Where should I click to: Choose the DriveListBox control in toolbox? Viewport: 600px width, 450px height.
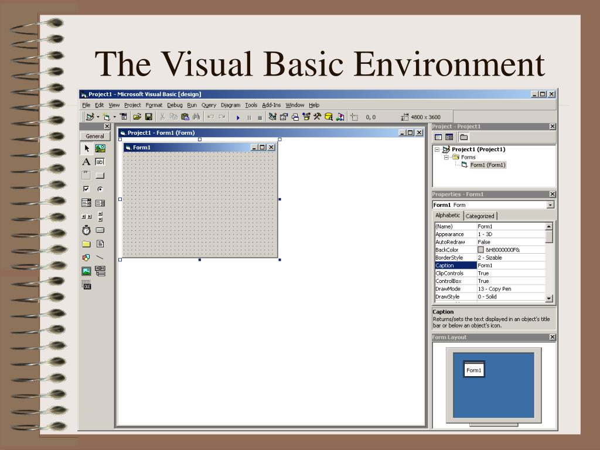click(100, 230)
